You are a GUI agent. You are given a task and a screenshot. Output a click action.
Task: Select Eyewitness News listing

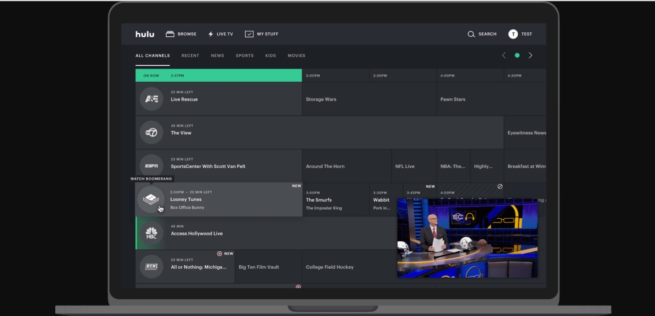coord(525,132)
